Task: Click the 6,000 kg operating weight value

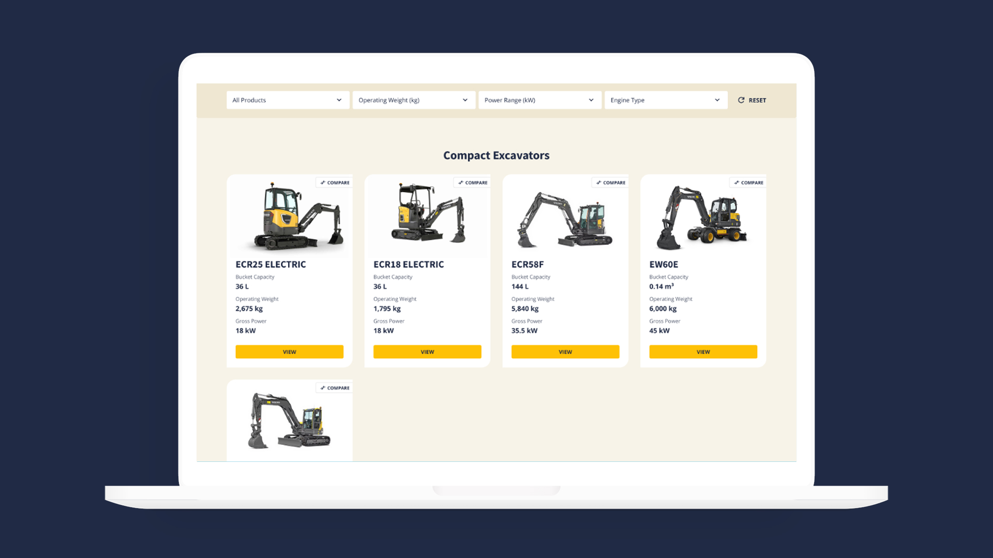Action: coord(663,309)
